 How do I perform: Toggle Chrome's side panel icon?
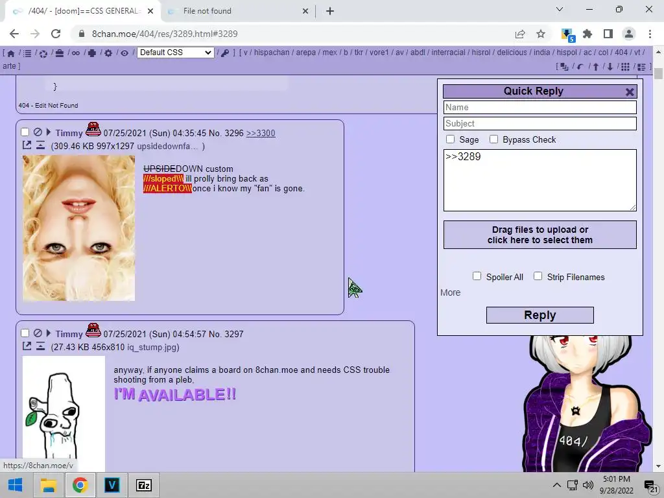click(608, 34)
